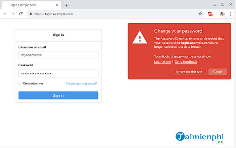
Task: Minimize the browser window
Action: click(x=215, y=5)
